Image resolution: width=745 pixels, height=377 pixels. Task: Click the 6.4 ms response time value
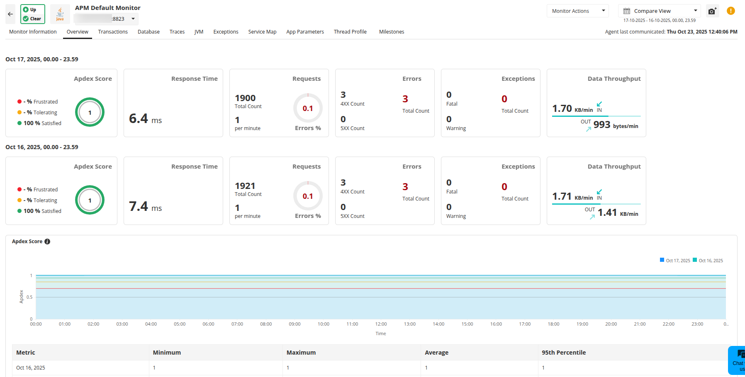pos(146,119)
